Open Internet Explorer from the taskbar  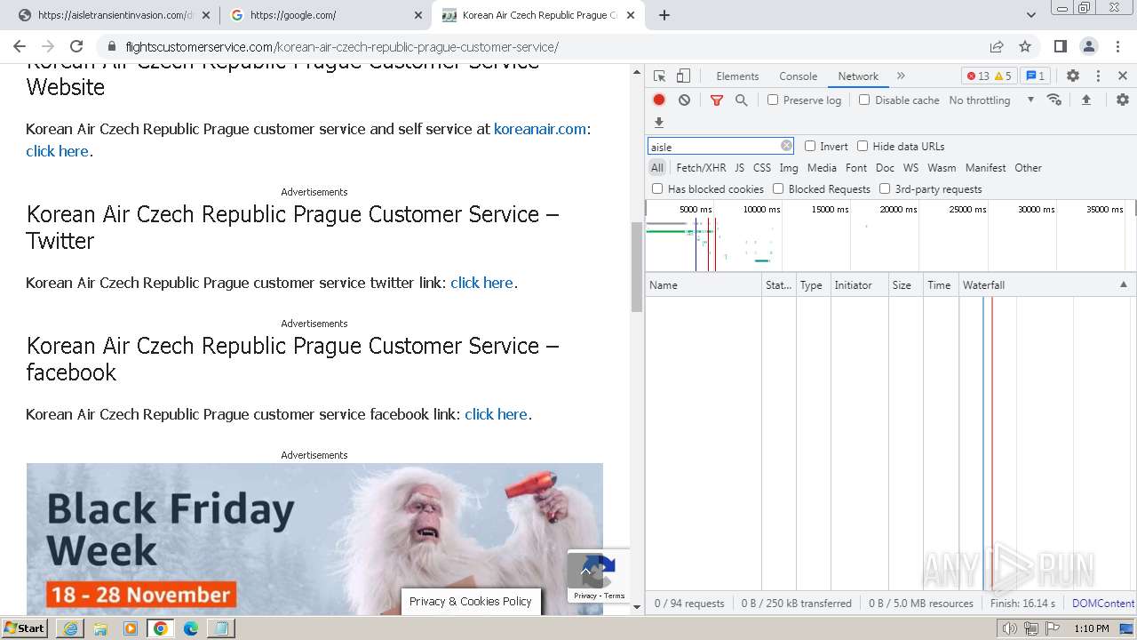tap(70, 628)
